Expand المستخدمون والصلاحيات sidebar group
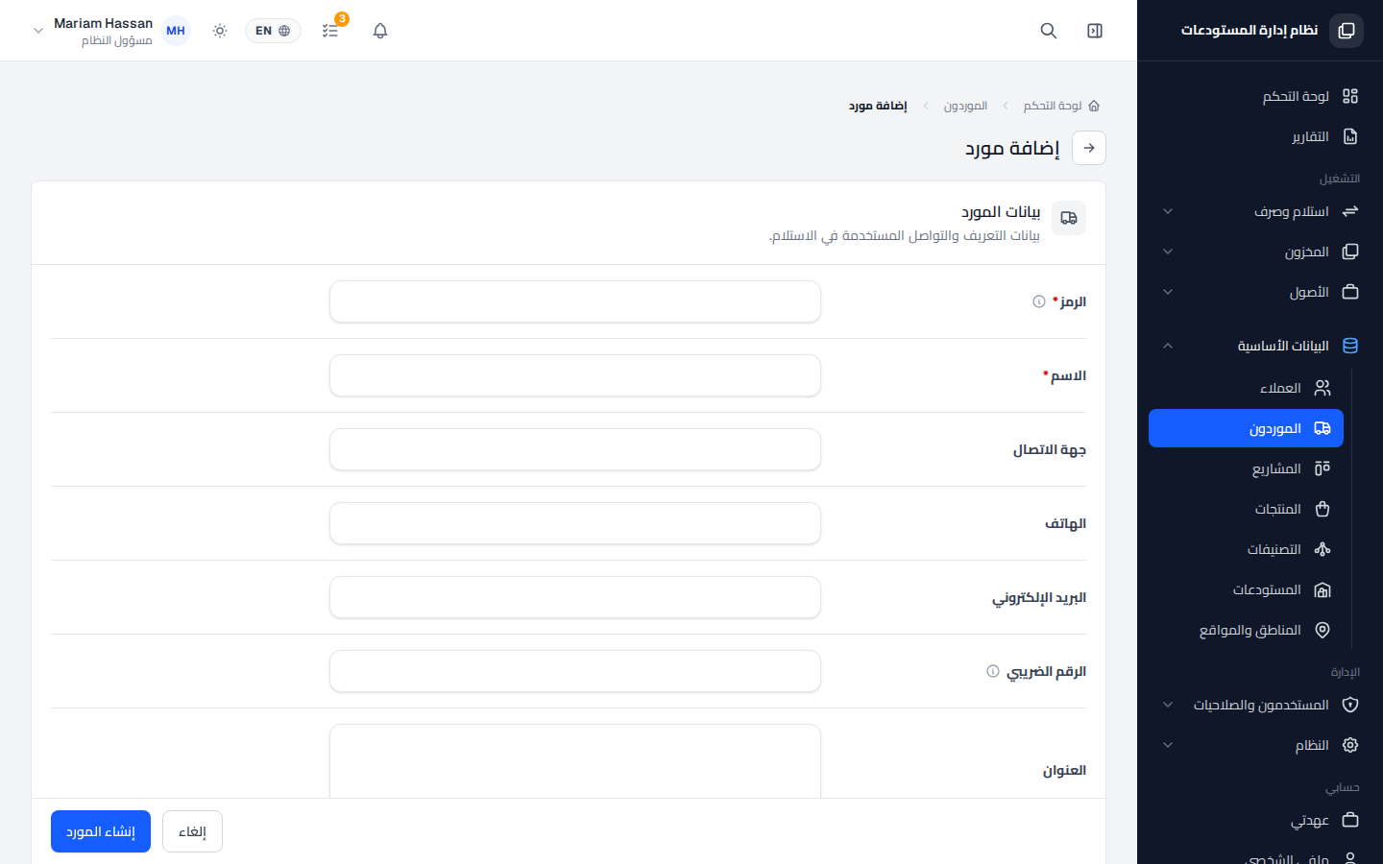 pyautogui.click(x=1260, y=705)
